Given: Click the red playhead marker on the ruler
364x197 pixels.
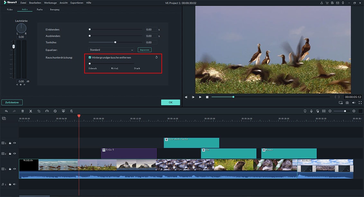Looking at the screenshot, I should pyautogui.click(x=79, y=116).
